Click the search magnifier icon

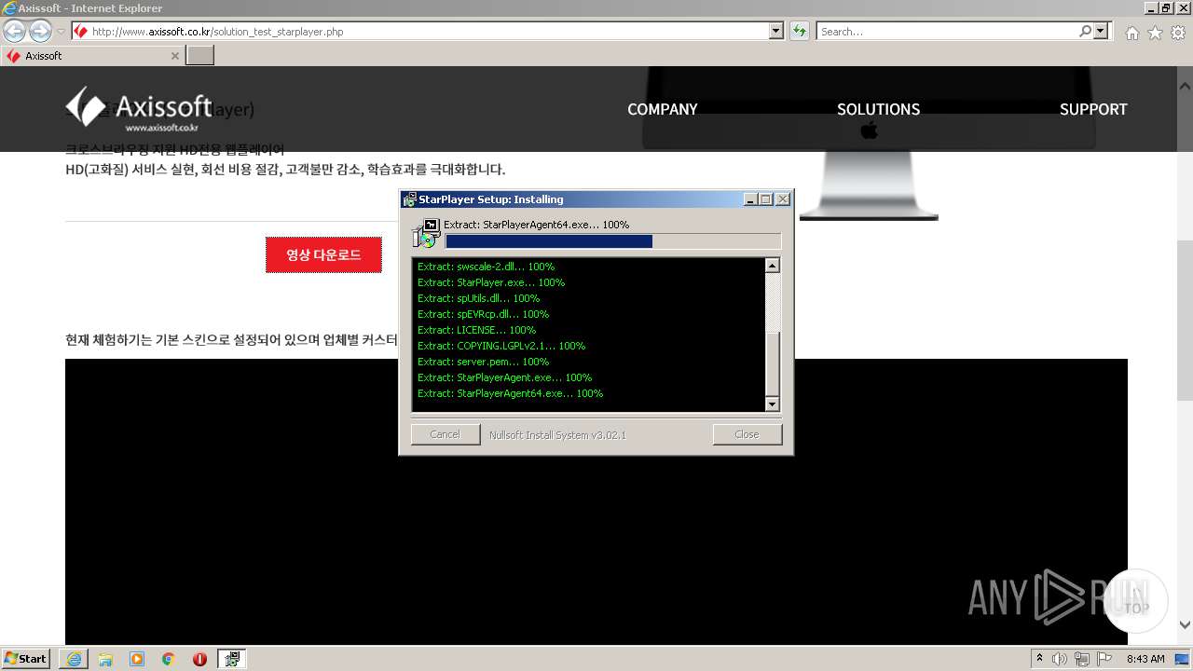[x=1085, y=31]
